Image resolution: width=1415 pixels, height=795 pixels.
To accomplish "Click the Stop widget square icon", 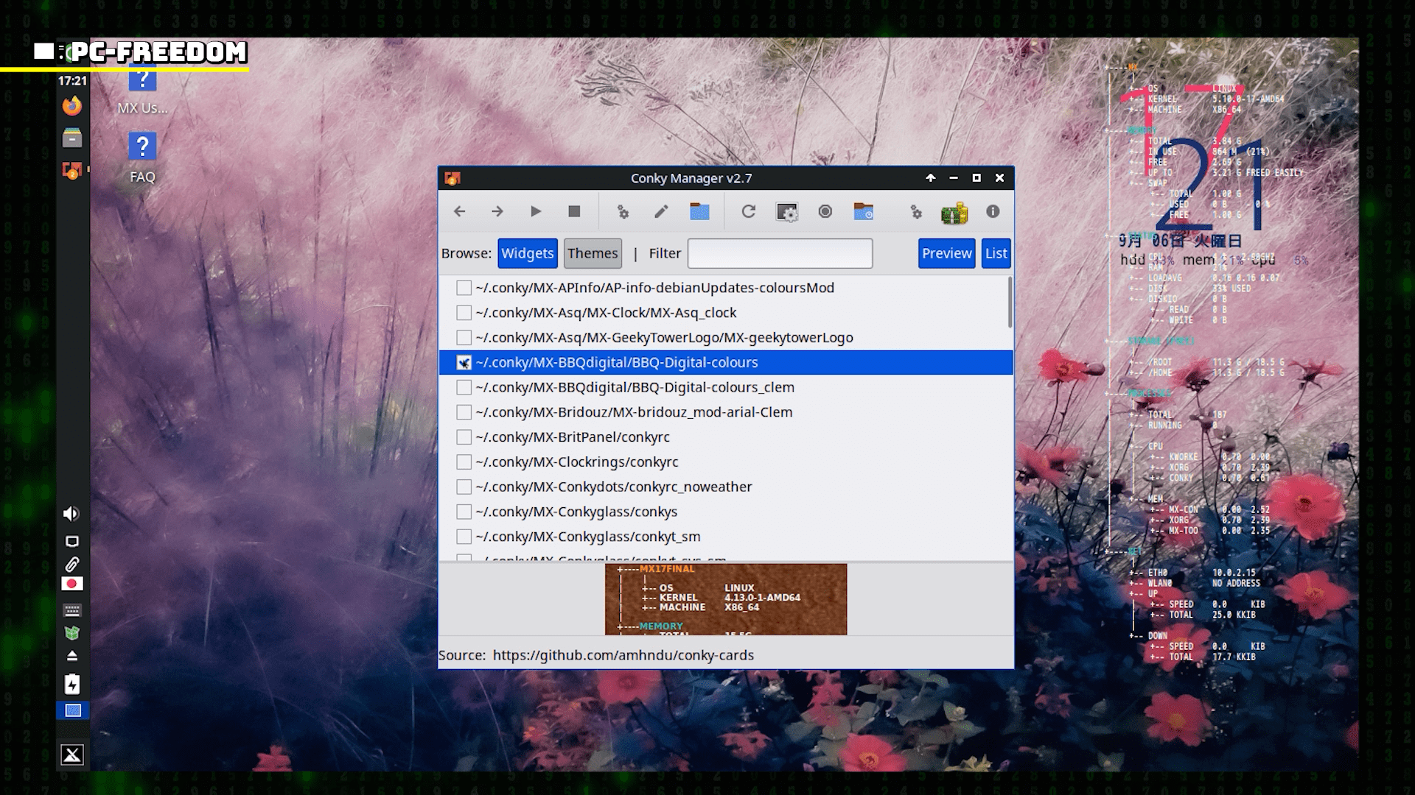I will click(x=574, y=212).
